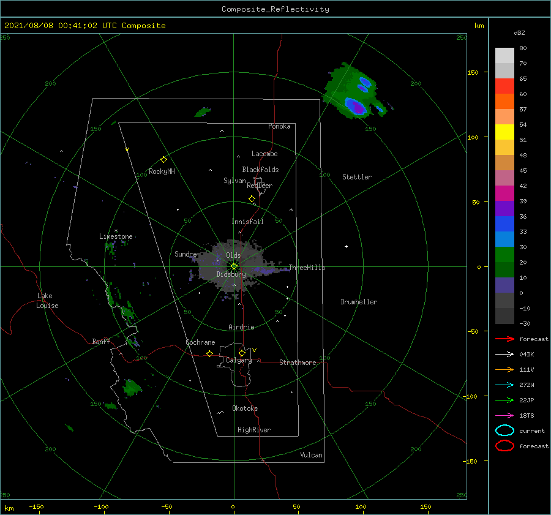This screenshot has height=515, width=551.
Task: Click the dBZ legend heading
Action: point(519,32)
